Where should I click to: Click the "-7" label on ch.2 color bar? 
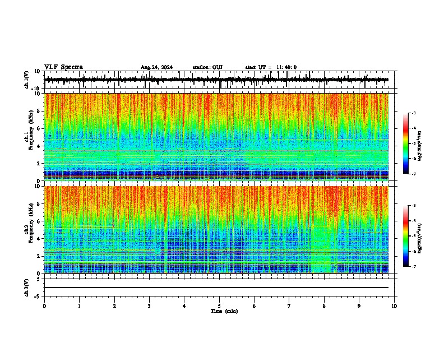pyautogui.click(x=414, y=266)
